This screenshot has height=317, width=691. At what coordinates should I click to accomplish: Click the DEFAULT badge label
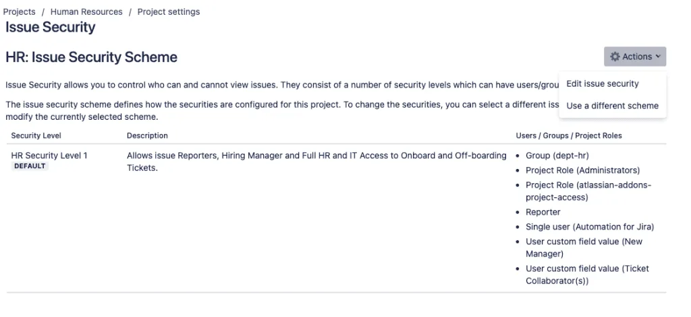(30, 166)
